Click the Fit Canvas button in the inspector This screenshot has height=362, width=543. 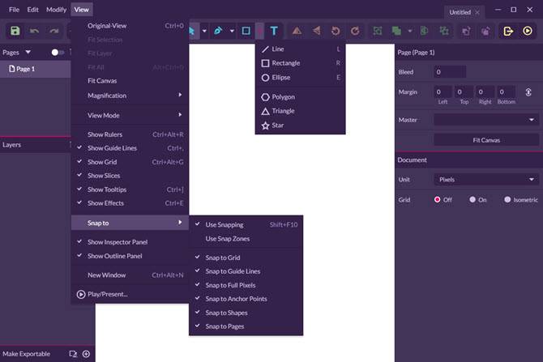pyautogui.click(x=486, y=140)
